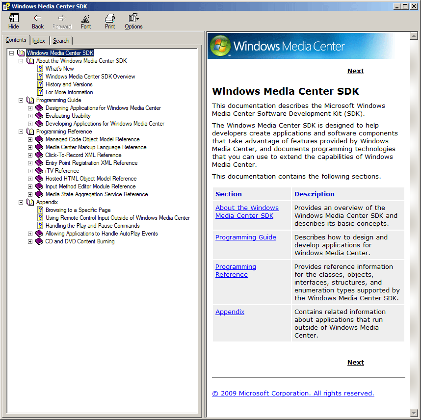The height and width of the screenshot is (420, 421).
Task: Click the help window title bar icon
Action: pos(6,6)
